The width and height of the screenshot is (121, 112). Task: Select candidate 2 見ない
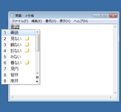[18, 39]
